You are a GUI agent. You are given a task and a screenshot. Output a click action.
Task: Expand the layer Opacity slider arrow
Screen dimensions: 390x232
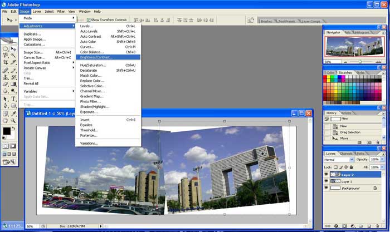(381, 159)
